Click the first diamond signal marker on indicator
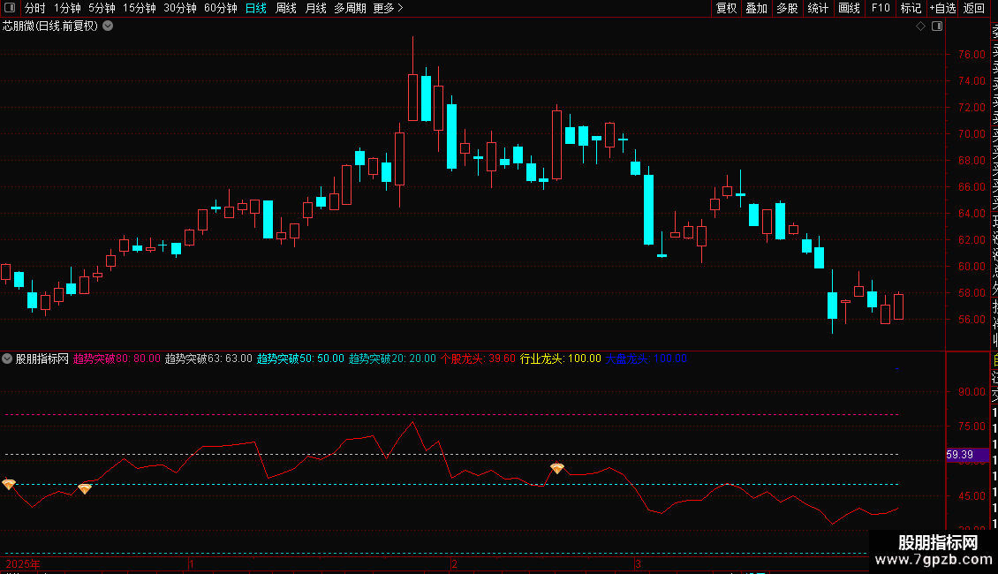Screen dimensions: 998x574 click(x=8, y=485)
